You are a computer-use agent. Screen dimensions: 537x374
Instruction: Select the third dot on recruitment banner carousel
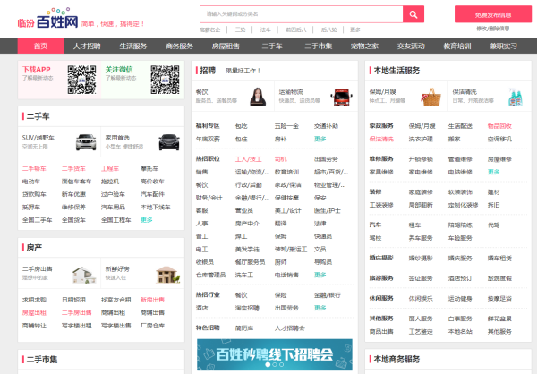point(281,364)
